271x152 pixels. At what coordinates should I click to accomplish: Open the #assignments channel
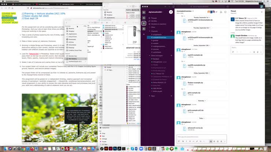[156, 34]
